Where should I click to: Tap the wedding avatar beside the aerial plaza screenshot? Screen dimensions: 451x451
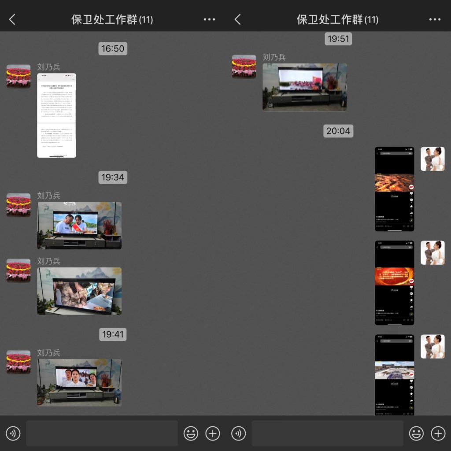pyautogui.click(x=433, y=346)
